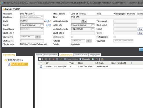Image resolution: width=143 pixels, height=108 pixels.
Task: Click the date cell 2015-01-11 19:26 in attachment row
Action: tap(86, 67)
